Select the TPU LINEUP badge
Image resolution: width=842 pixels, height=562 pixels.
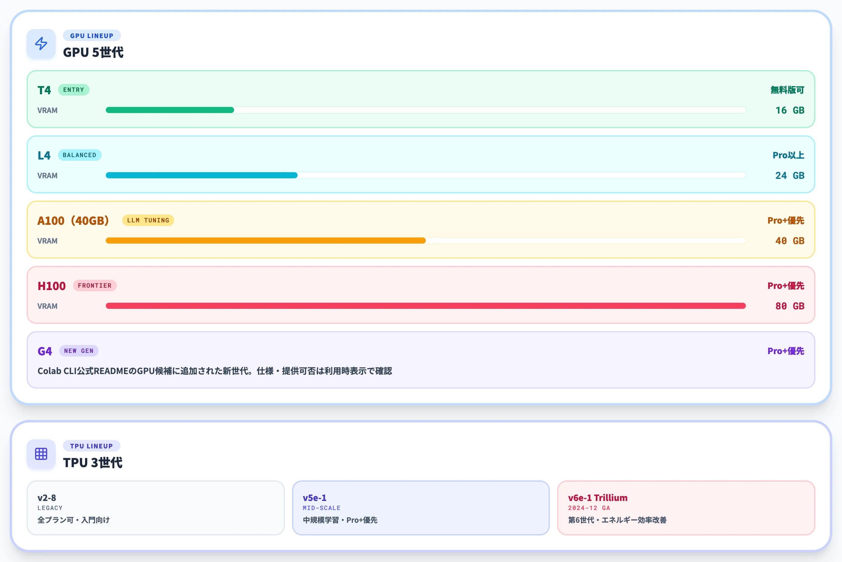point(91,446)
